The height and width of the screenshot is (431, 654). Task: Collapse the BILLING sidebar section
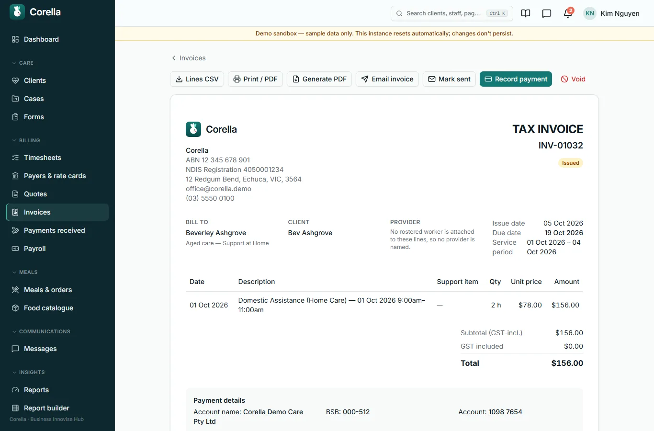tap(26, 140)
